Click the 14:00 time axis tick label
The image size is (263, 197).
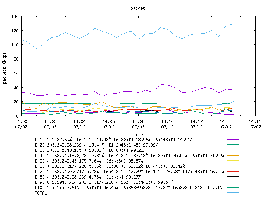click(x=21, y=121)
